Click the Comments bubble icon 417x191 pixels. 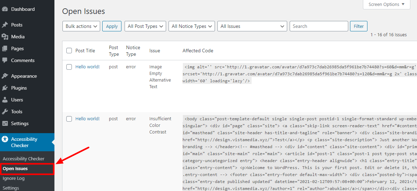(5, 60)
